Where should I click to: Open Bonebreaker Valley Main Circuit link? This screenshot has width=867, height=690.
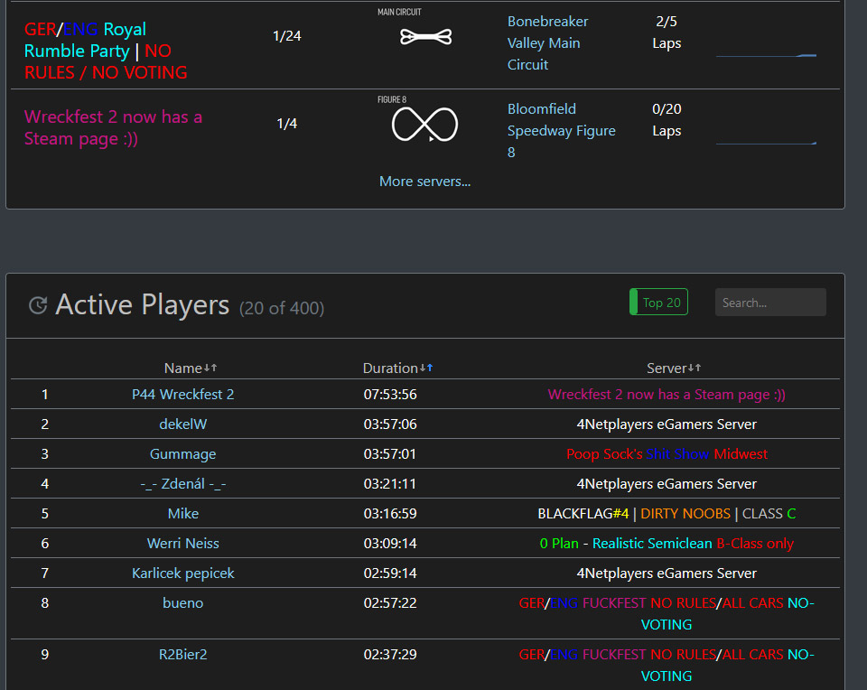tap(547, 43)
